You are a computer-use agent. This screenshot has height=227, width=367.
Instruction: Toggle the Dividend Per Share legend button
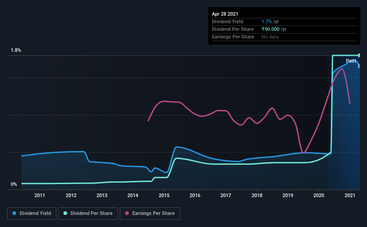click(x=88, y=214)
